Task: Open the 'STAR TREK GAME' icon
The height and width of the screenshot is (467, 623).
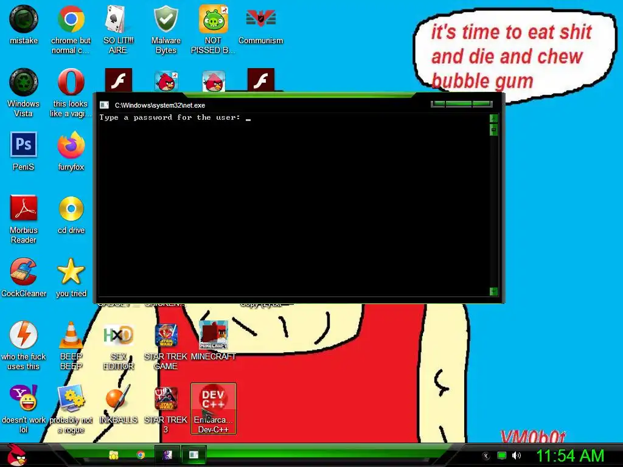Action: 165,345
